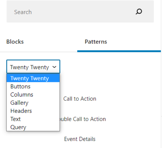
Task: Collapse the Twenty Twenty category combo box
Action: [x=33, y=67]
